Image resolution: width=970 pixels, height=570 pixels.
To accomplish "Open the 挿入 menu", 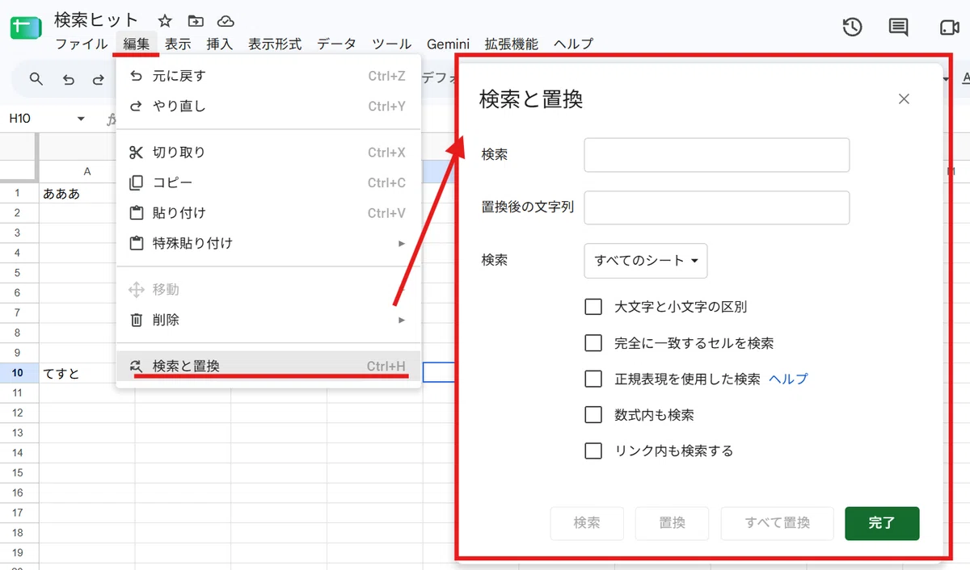I will pos(219,44).
